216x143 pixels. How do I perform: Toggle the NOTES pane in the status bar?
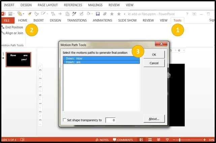tap(102, 140)
